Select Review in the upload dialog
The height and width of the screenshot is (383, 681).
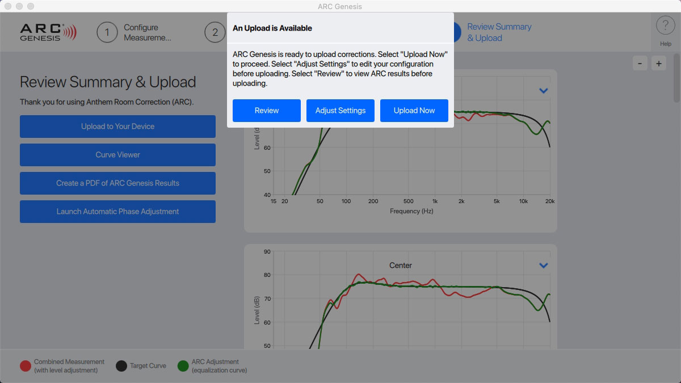pos(267,111)
